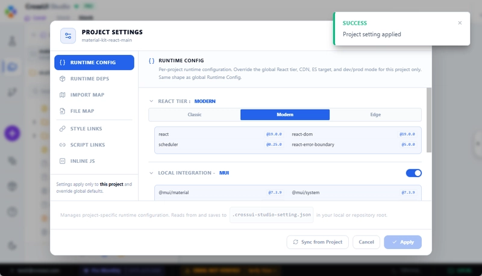Toggle the Local Integration MUI switch
Image resolution: width=482 pixels, height=276 pixels.
[414, 173]
